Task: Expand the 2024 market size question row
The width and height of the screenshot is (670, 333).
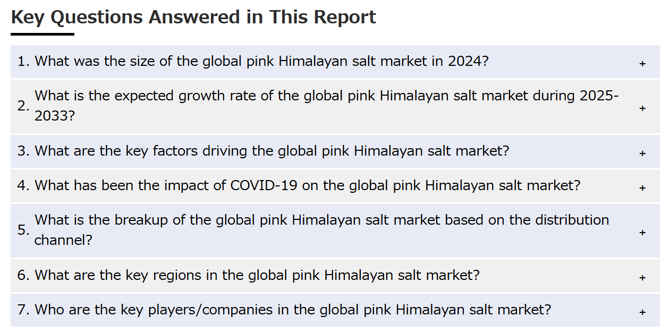Action: click(335, 62)
